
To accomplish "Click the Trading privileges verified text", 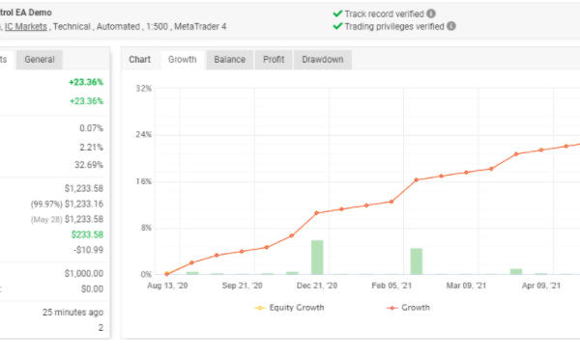I will pos(394,27).
